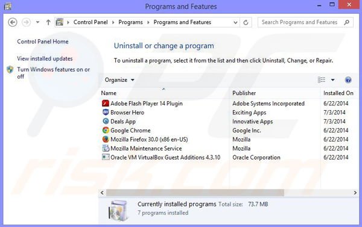Click the Control Panel icon in the address bar
This screenshot has height=227, width=362.
point(60,22)
